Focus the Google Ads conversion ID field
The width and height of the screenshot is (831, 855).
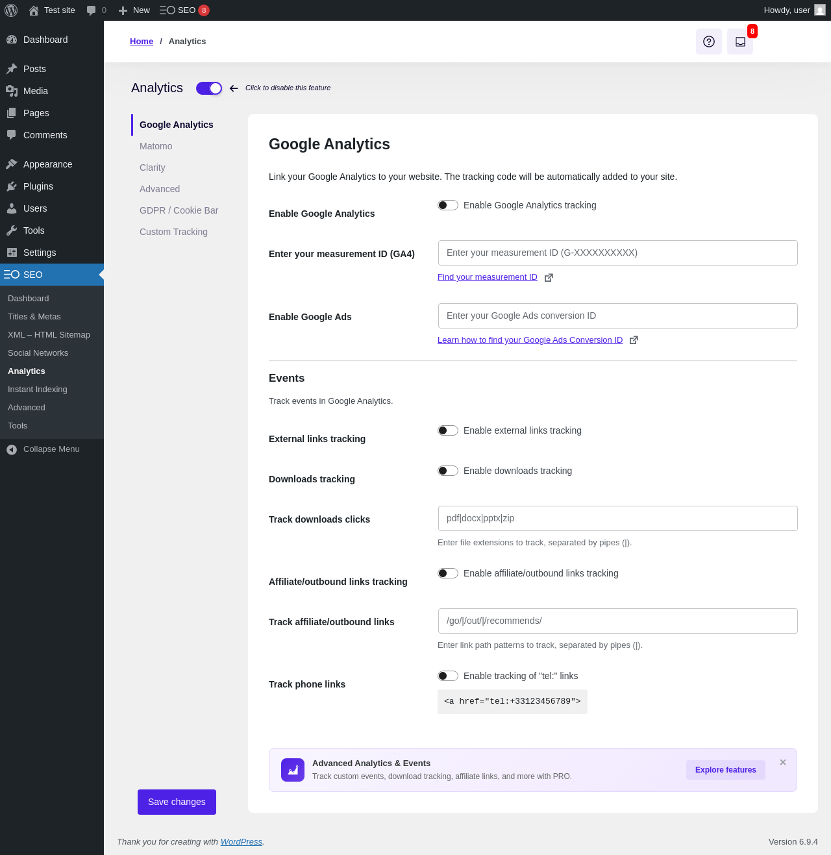[618, 316]
